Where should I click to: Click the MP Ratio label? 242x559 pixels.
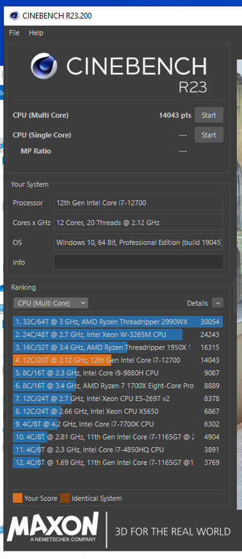point(36,151)
